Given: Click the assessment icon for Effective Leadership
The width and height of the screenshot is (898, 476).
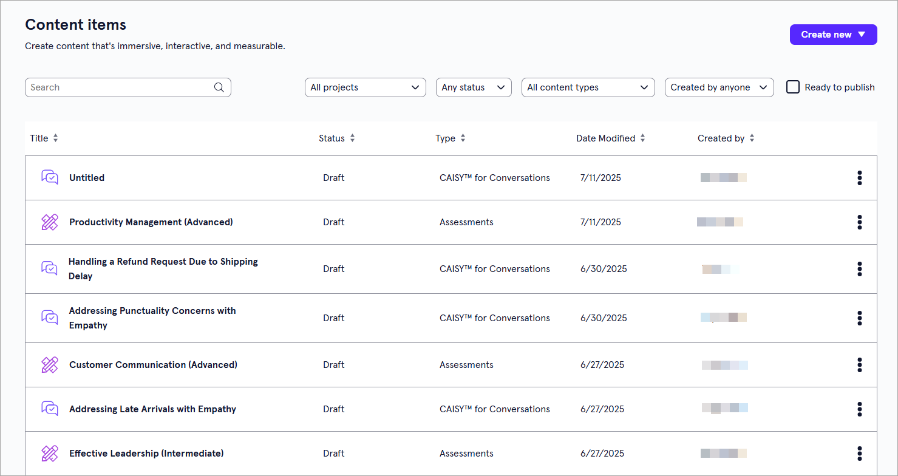Looking at the screenshot, I should pyautogui.click(x=50, y=454).
